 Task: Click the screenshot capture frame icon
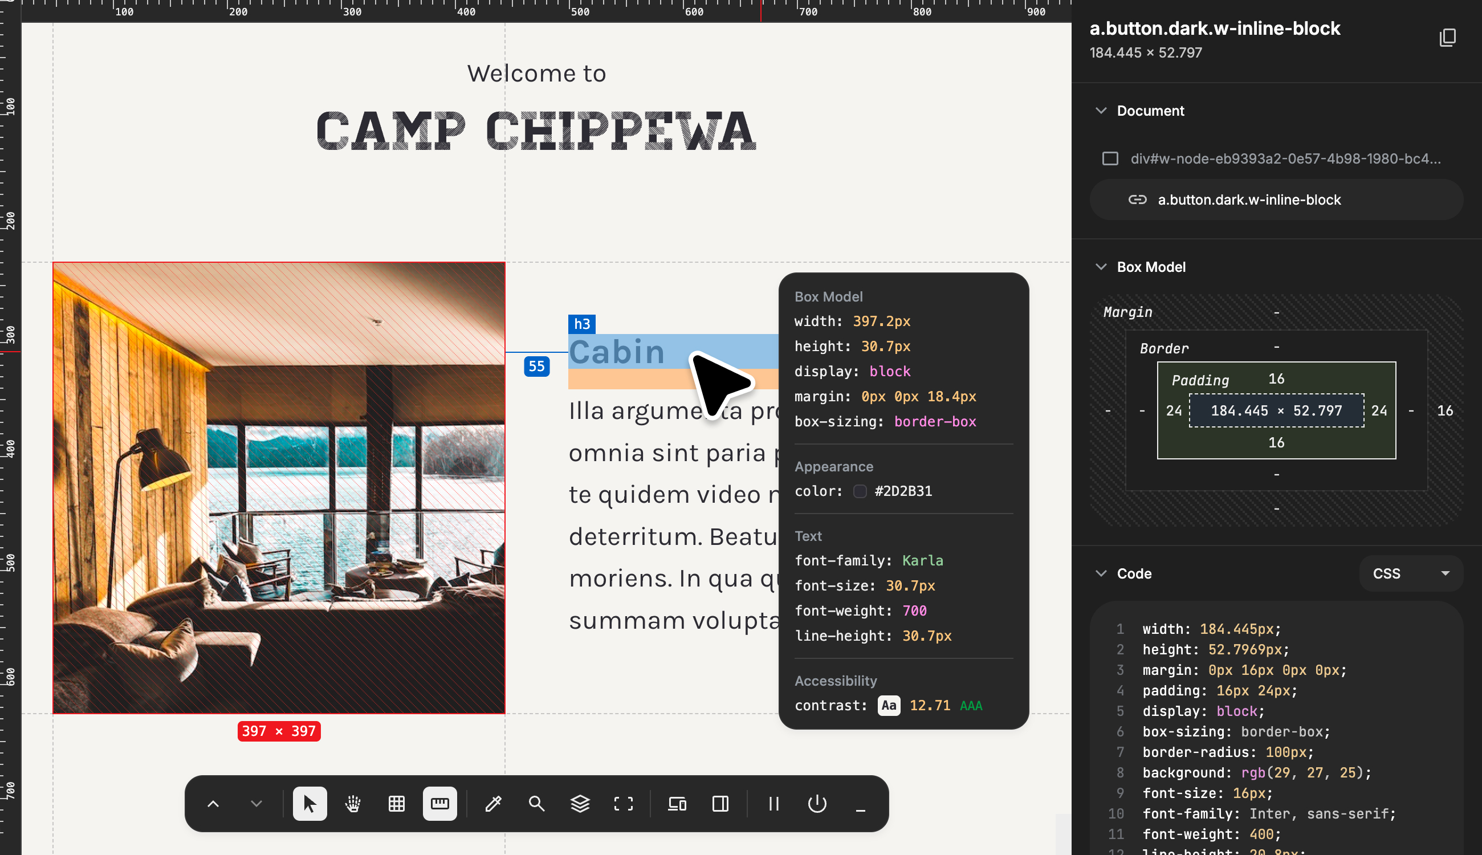[623, 803]
